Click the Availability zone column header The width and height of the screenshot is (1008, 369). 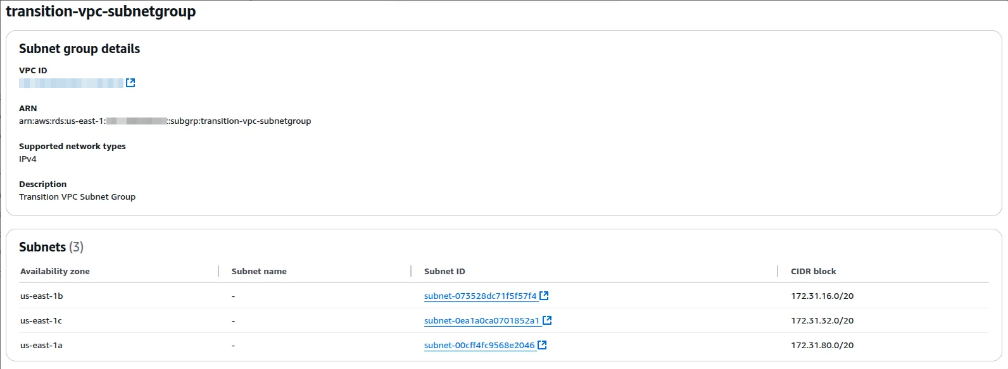tap(55, 271)
